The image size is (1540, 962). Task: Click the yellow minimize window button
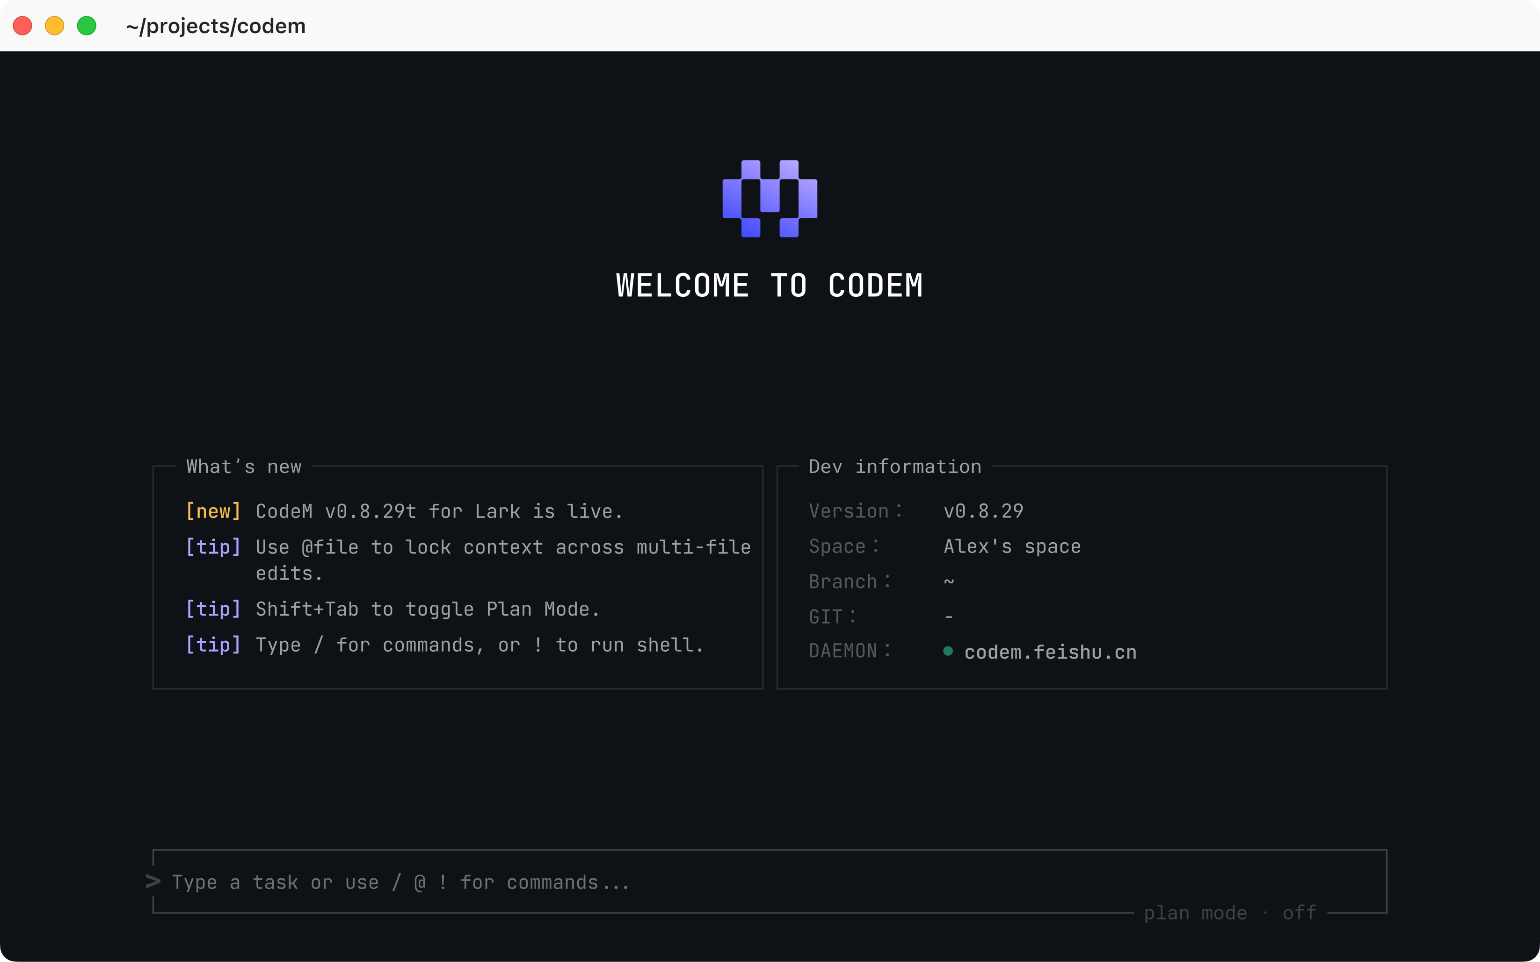click(x=55, y=25)
